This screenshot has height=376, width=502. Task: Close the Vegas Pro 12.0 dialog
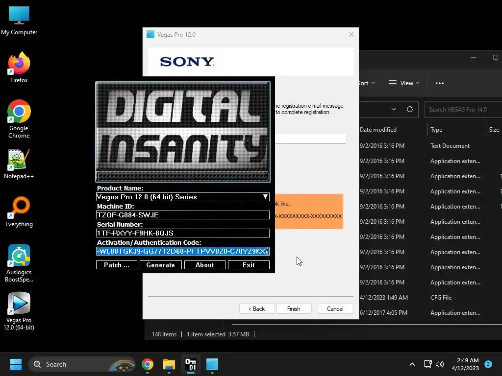(351, 34)
